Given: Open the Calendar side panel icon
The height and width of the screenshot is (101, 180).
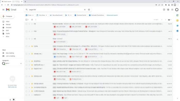Looking at the screenshot, I should [x=177, y=15].
